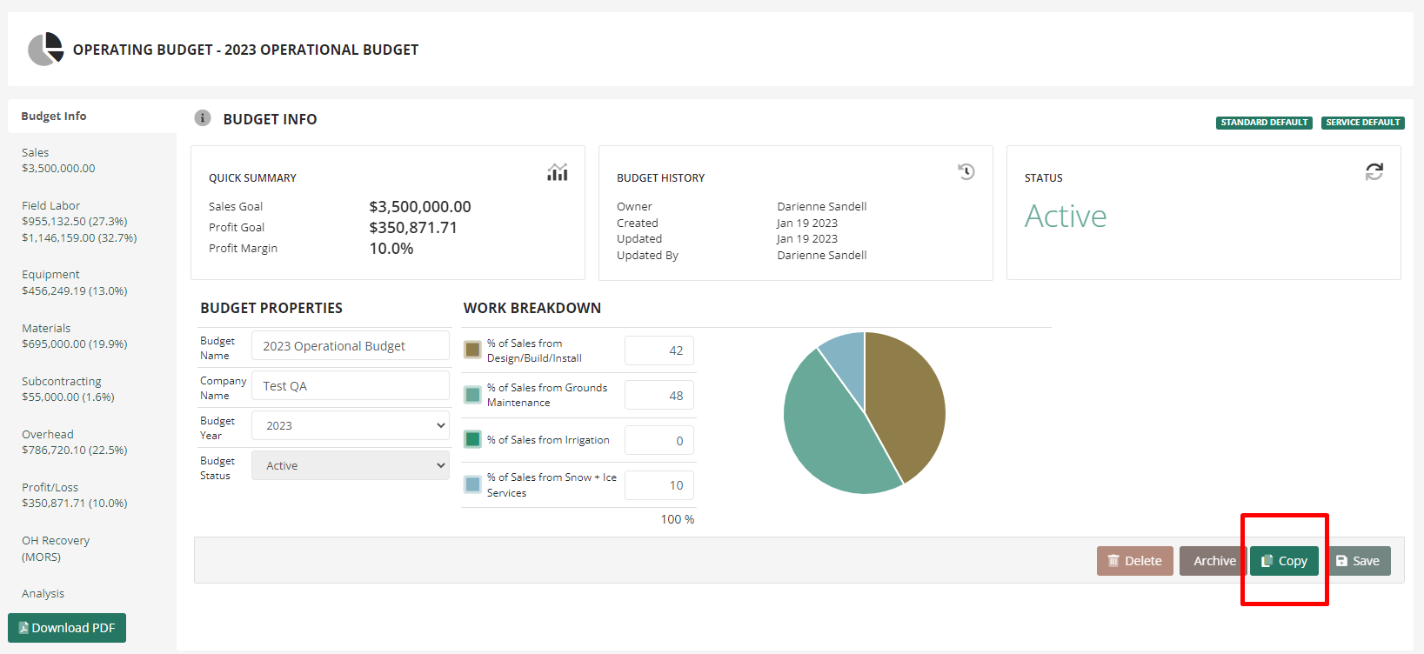Image resolution: width=1424 pixels, height=654 pixels.
Task: Edit Grounds Maintenance percentage field
Action: [x=659, y=395]
